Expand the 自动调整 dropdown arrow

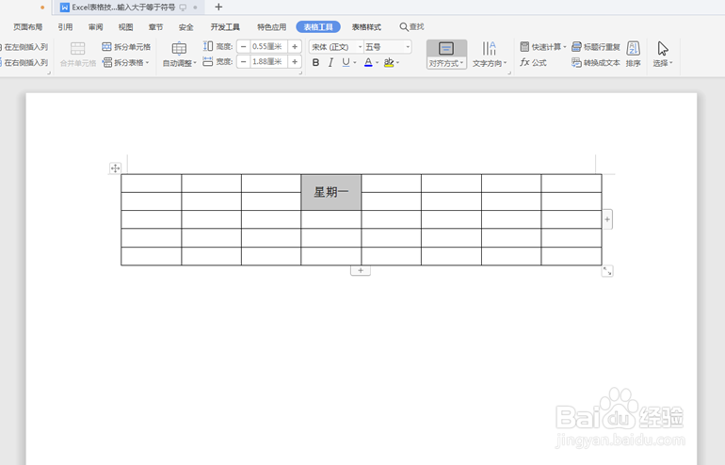[x=195, y=63]
